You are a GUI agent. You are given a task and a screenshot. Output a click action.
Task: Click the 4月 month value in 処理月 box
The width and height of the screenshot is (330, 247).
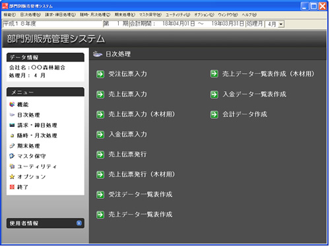coord(272,24)
